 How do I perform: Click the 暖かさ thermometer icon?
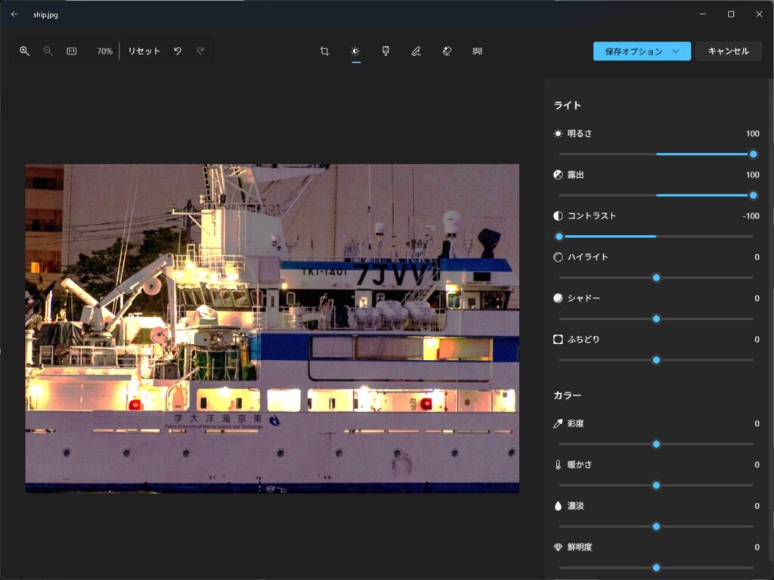tap(558, 464)
